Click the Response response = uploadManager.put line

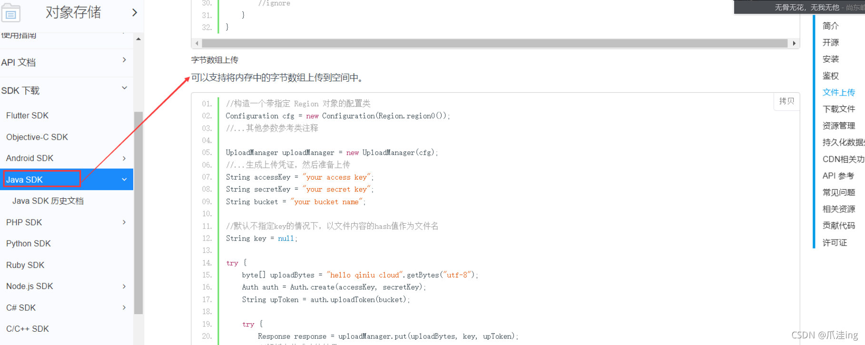pyautogui.click(x=388, y=336)
